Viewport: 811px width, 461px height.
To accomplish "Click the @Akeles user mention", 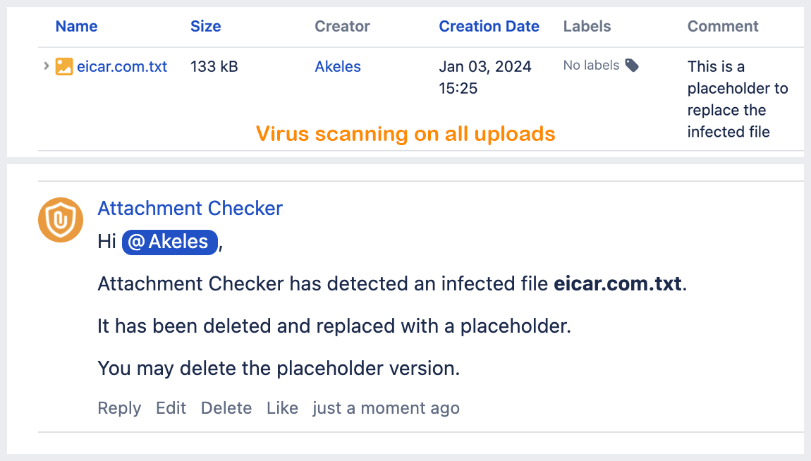I will coord(169,242).
